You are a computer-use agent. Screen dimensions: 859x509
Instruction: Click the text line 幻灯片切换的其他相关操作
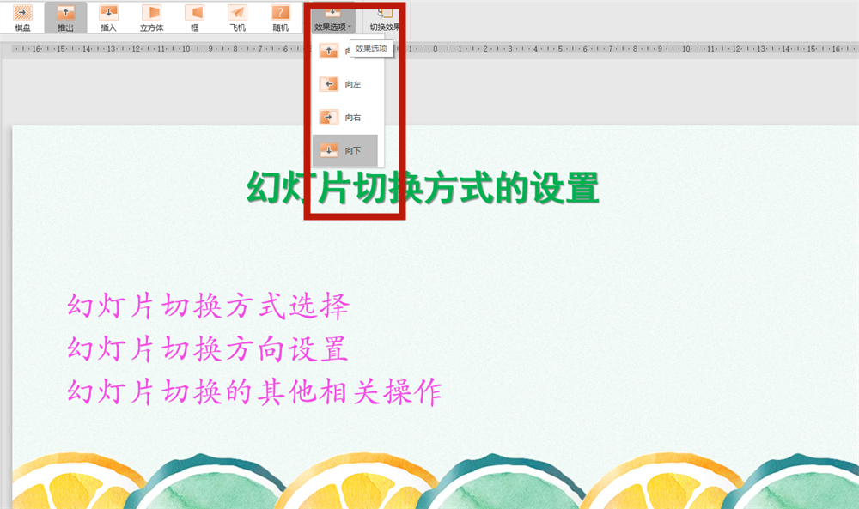(254, 392)
